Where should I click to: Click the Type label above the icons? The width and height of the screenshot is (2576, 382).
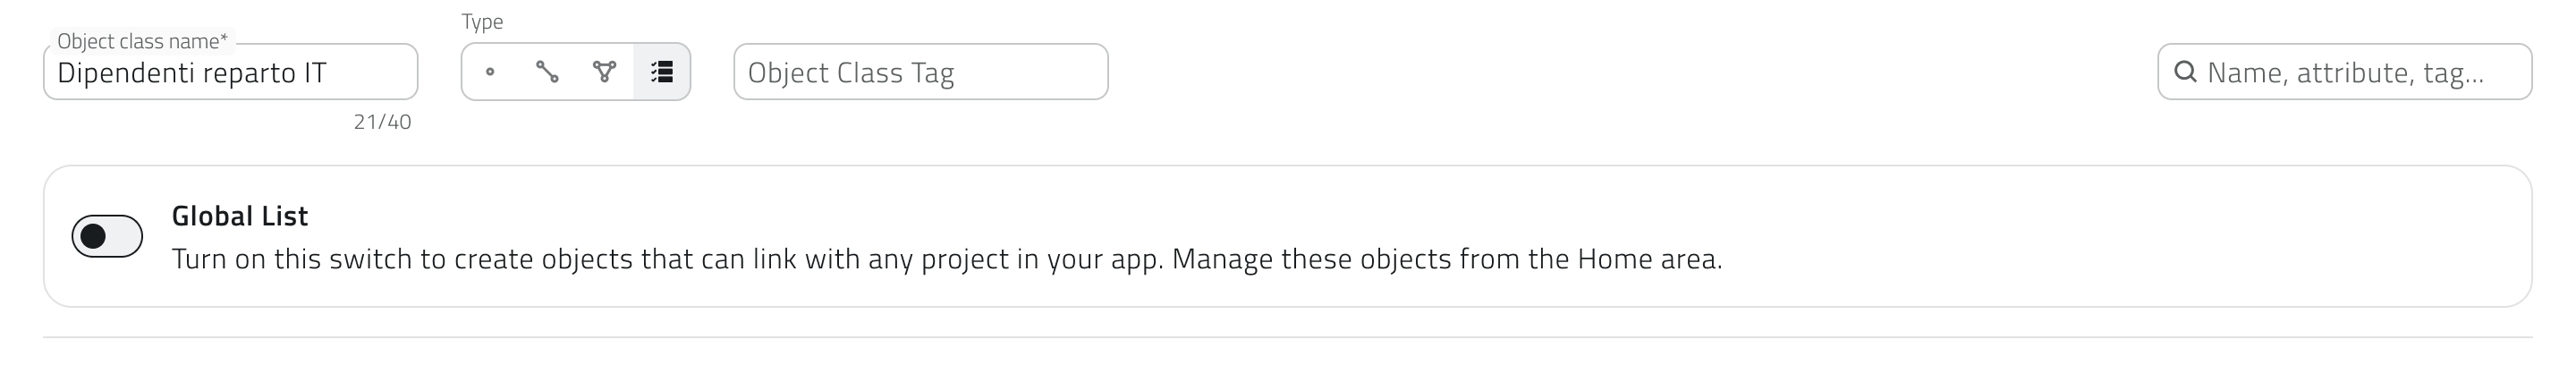(x=482, y=21)
